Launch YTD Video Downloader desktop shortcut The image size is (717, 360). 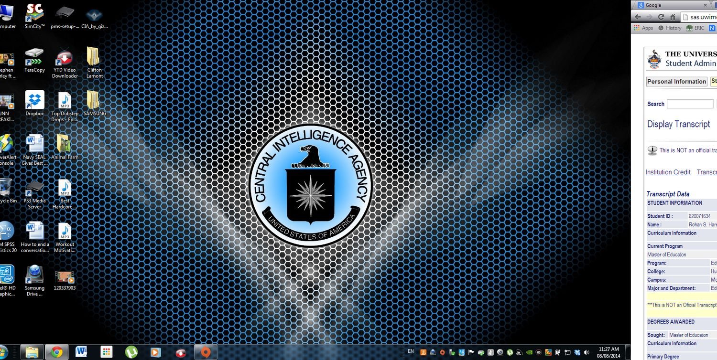(x=65, y=63)
